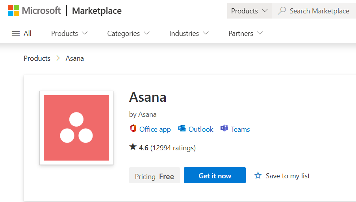Open the 12994 ratings text
Screen dimensions: 356x202
pos(173,148)
